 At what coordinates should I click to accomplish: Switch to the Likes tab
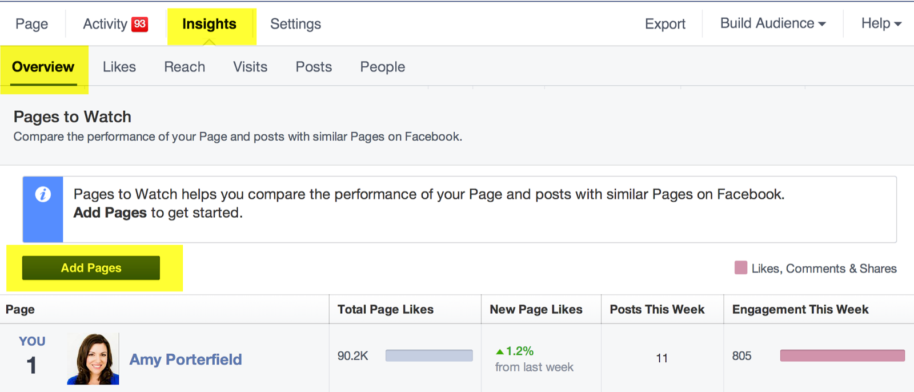[119, 67]
